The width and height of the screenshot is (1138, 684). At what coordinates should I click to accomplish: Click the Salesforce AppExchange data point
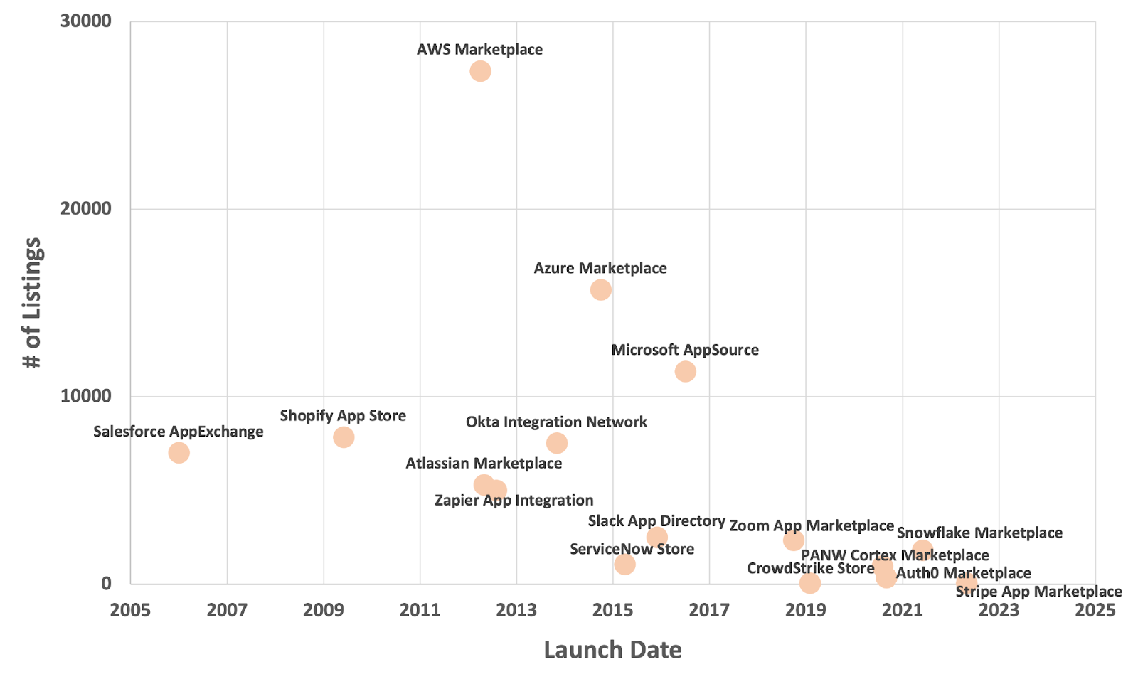click(x=179, y=452)
